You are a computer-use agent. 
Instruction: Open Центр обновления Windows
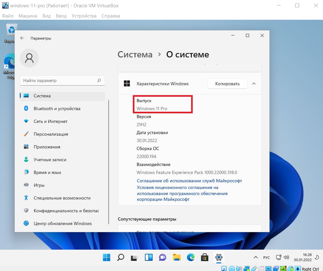point(62,223)
